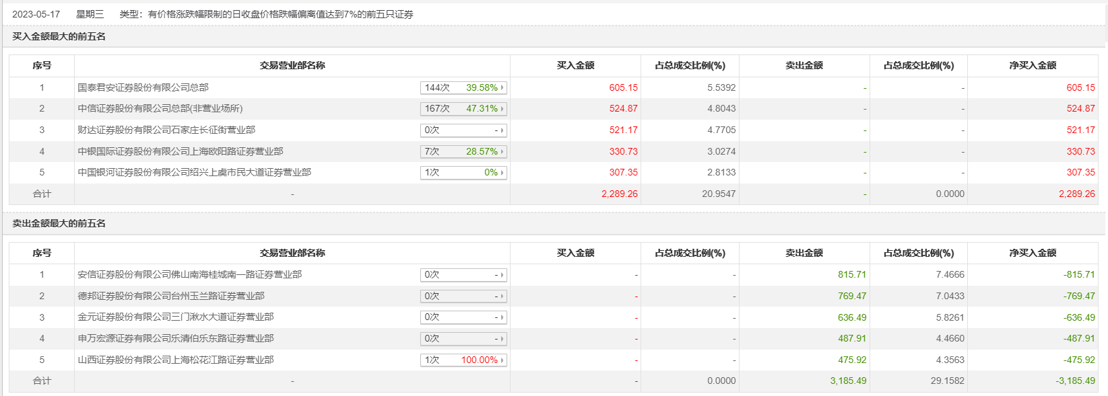Click 净买入金额 header in buy table

coord(1033,65)
